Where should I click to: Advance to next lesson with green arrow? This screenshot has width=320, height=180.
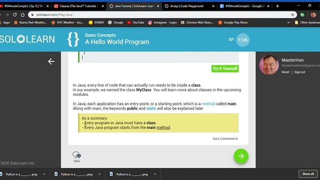click(x=241, y=156)
